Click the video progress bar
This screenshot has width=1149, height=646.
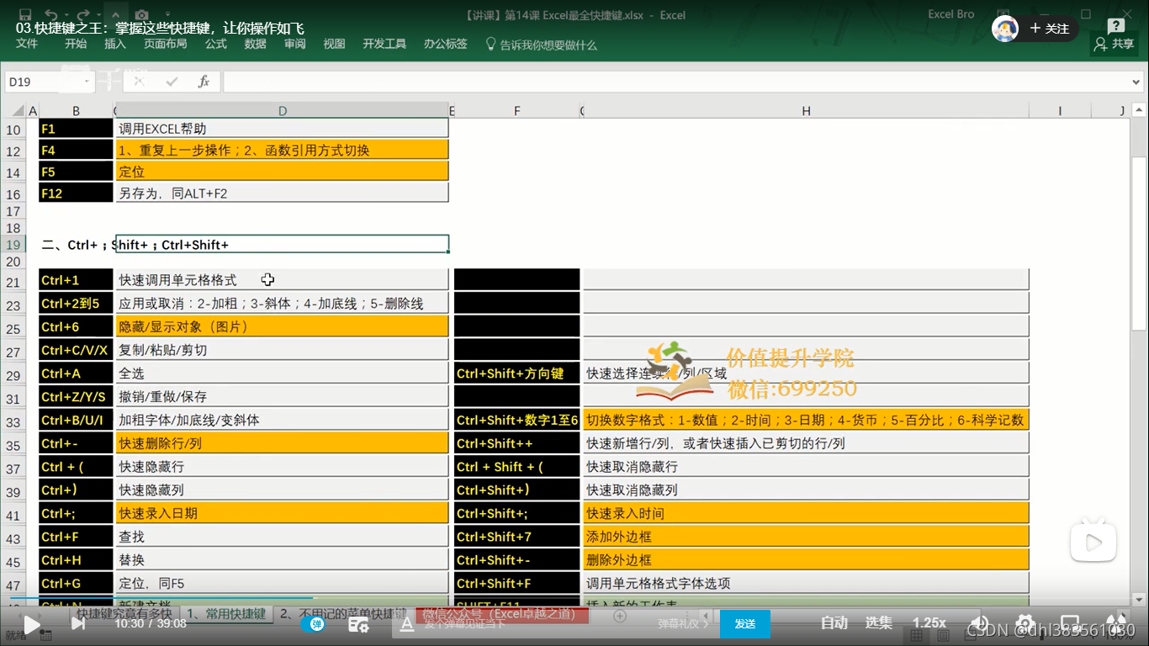574,599
